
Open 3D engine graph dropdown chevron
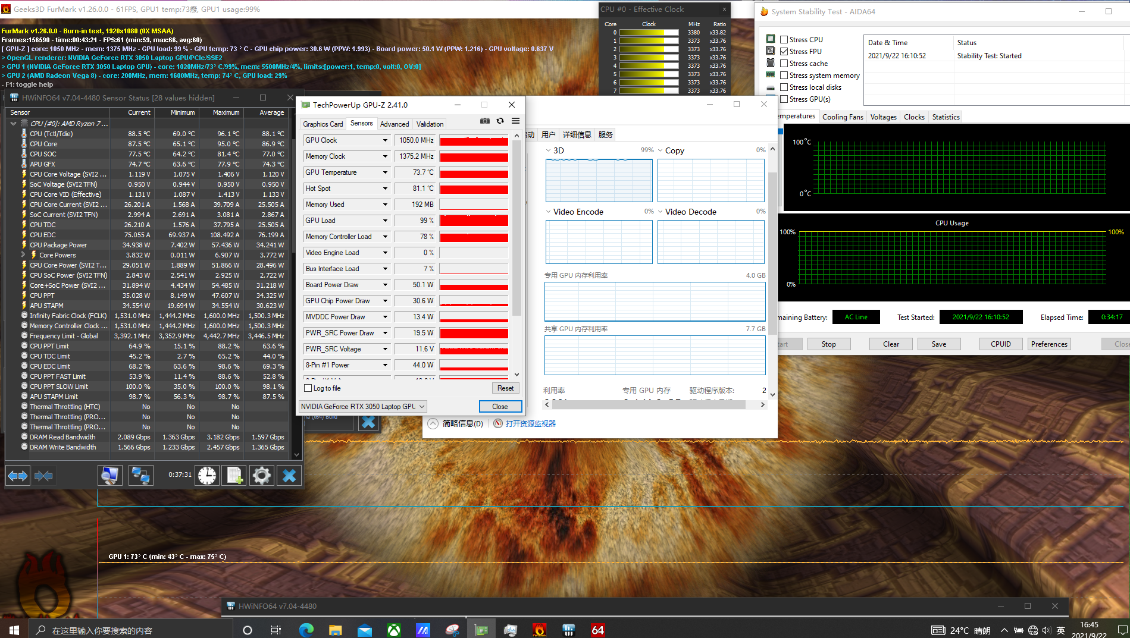[x=548, y=150]
